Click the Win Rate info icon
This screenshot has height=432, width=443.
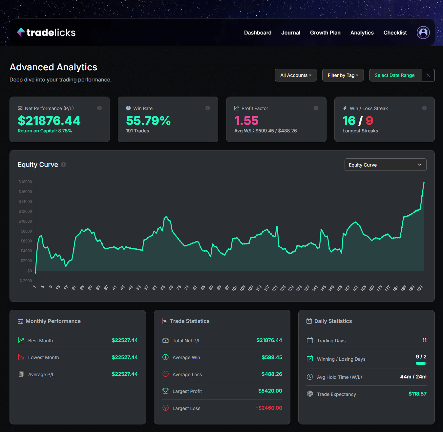(208, 108)
